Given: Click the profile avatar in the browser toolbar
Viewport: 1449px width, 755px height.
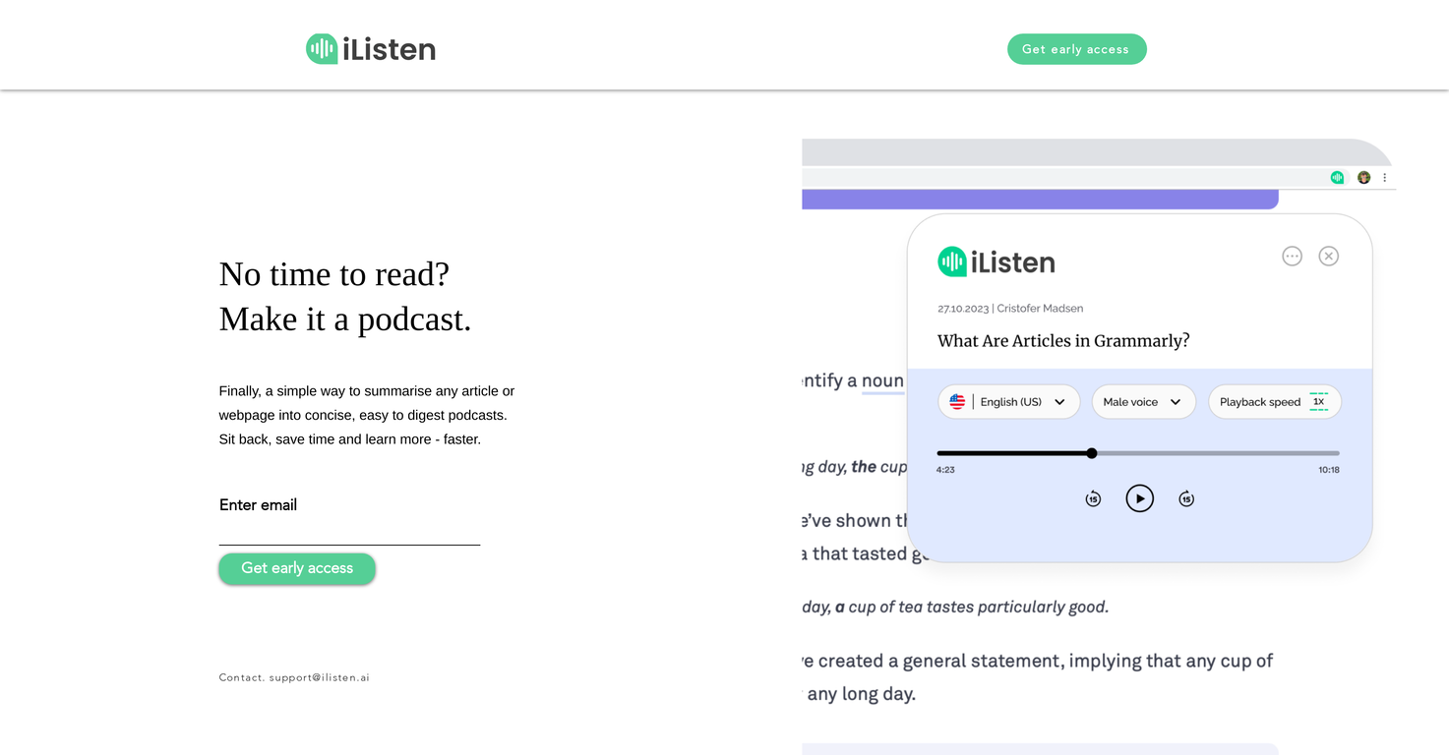Looking at the screenshot, I should 1363,178.
